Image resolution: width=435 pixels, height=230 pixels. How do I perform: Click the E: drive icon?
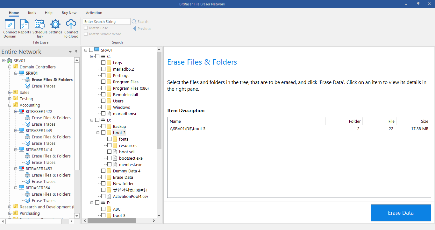[x=103, y=203]
